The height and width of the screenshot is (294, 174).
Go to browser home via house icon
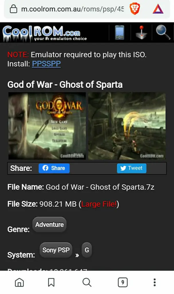click(19, 282)
